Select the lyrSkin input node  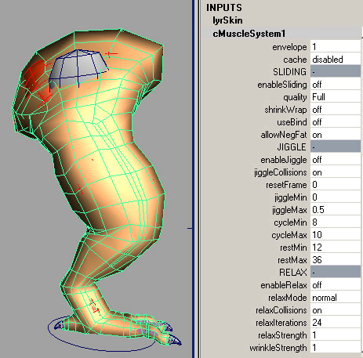pyautogui.click(x=227, y=20)
